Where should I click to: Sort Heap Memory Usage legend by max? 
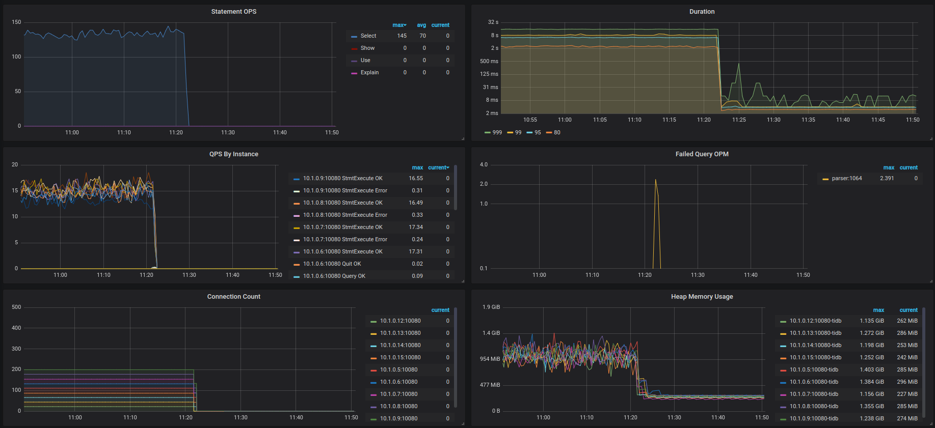click(x=878, y=310)
